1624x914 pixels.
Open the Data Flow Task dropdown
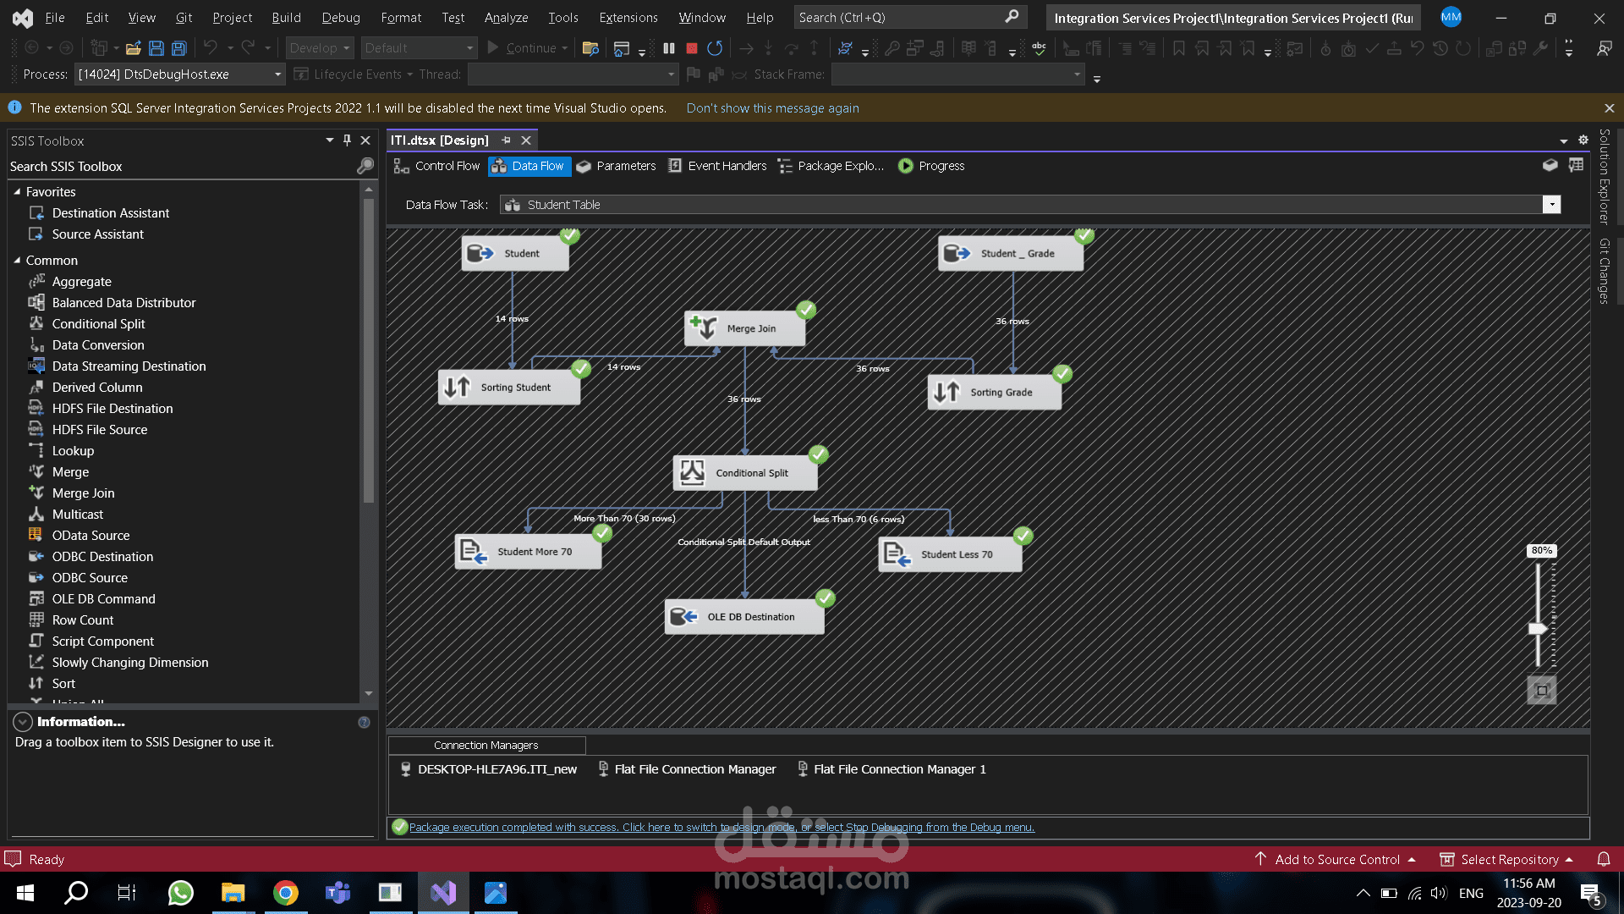pos(1551,205)
